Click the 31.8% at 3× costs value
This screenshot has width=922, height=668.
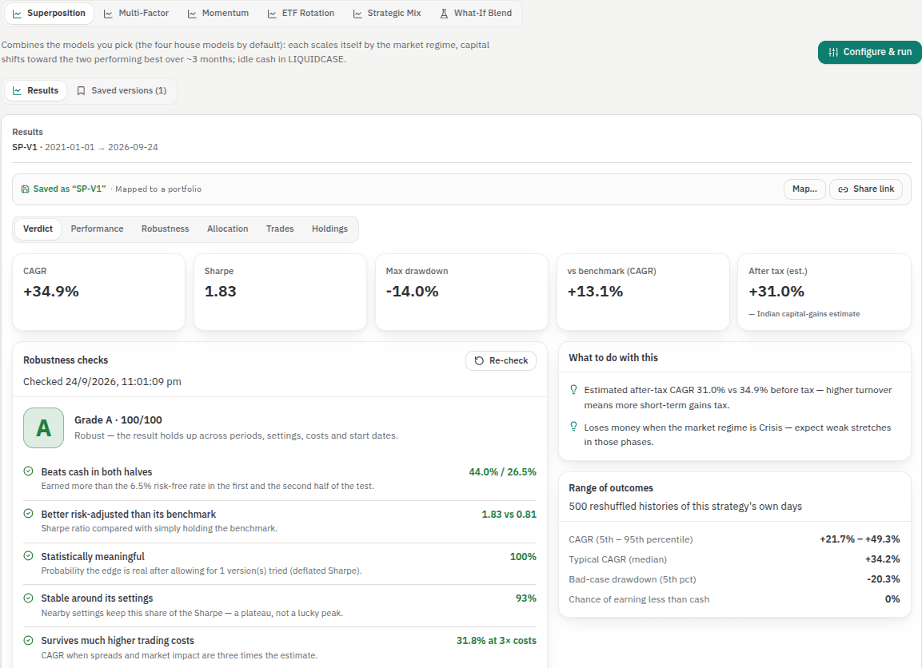click(x=497, y=640)
